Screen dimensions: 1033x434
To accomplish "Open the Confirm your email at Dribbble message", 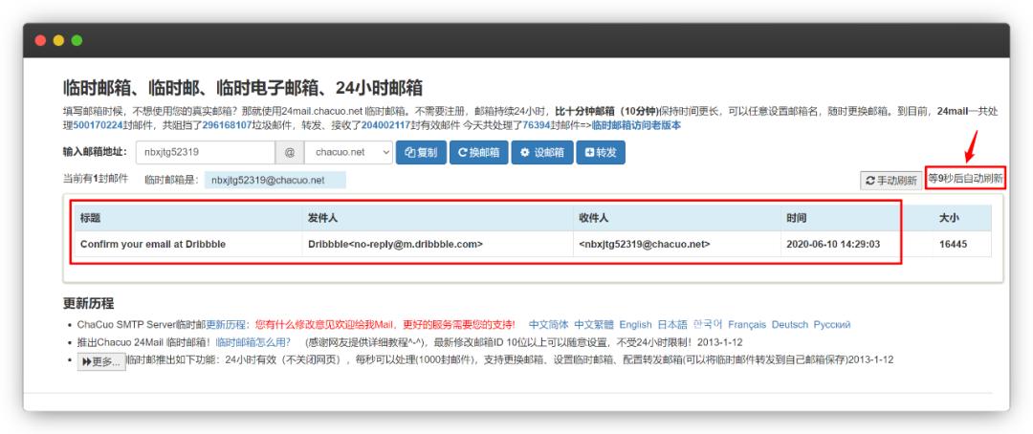I will (153, 244).
